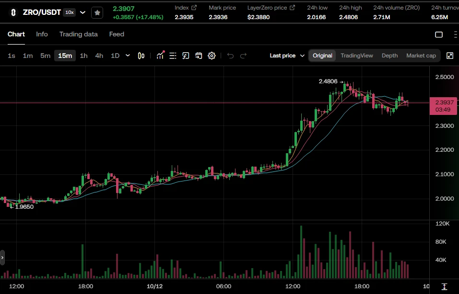The width and height of the screenshot is (459, 294).
Task: Click the horizontal lines list icon
Action: [x=173, y=56]
